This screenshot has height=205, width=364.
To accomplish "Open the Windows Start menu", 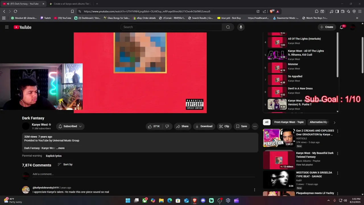I will click(x=128, y=200).
